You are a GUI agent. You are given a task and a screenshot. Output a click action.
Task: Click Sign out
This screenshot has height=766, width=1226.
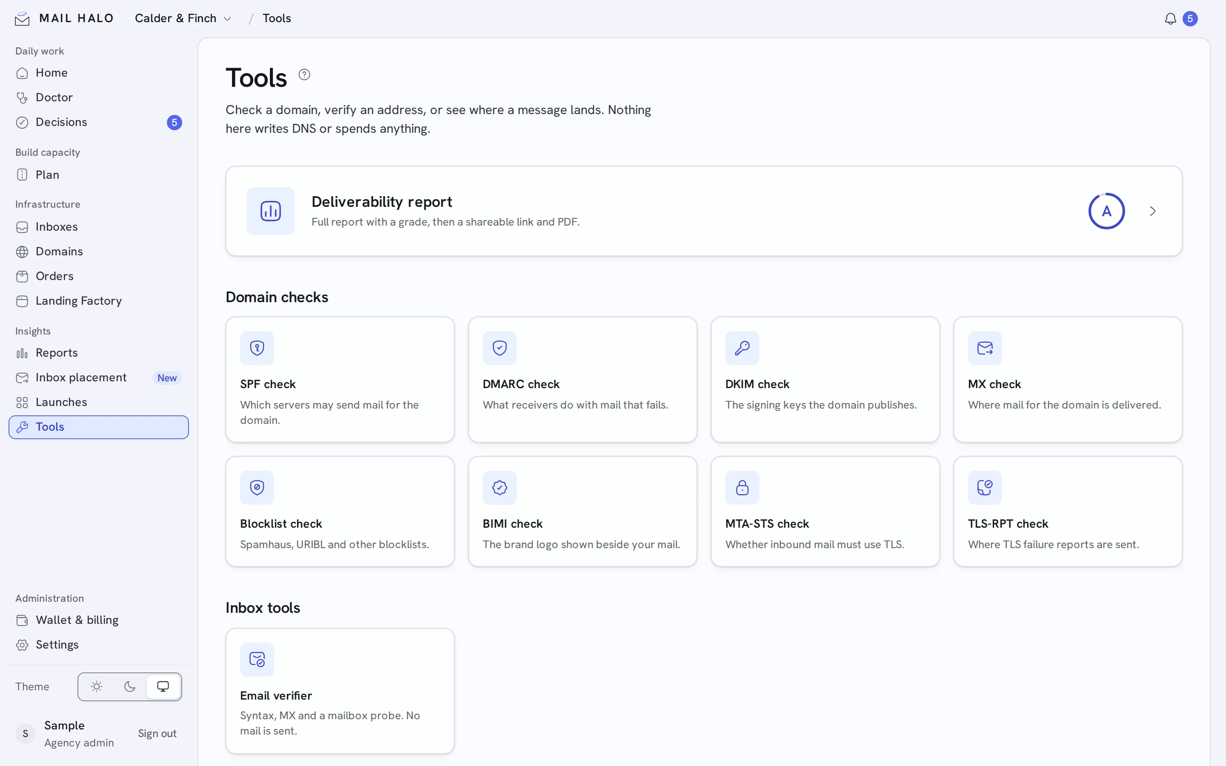157,734
